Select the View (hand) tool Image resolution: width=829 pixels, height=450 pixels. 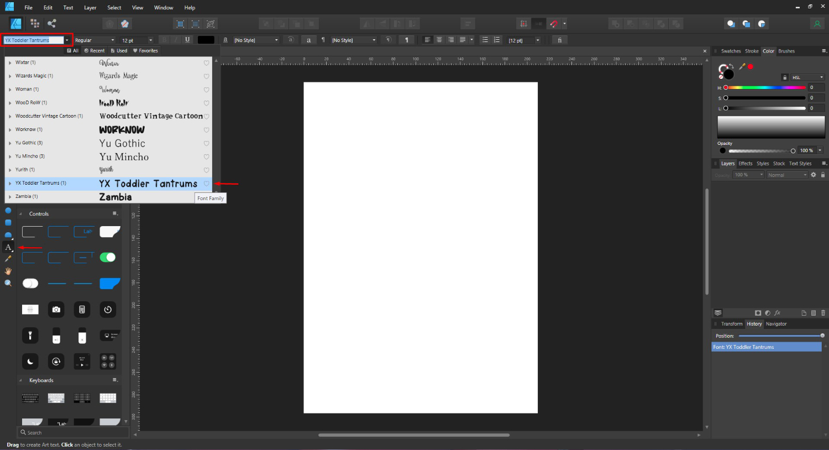pyautogui.click(x=8, y=271)
